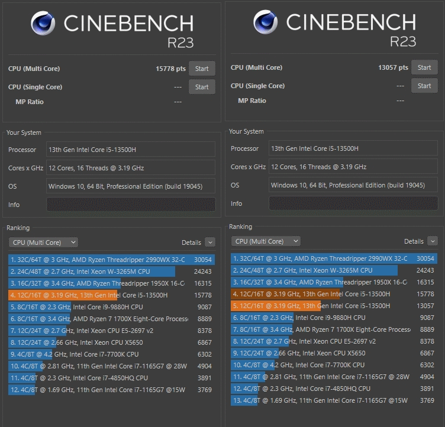The width and height of the screenshot is (445, 427).
Task: Click Cinebench logo in the 15778 pts window
Action: (44, 25)
